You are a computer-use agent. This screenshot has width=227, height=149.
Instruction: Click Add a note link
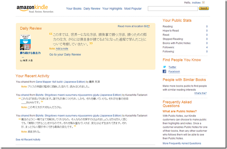click(62, 49)
